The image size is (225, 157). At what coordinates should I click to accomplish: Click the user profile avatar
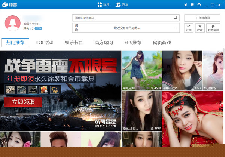12,22
